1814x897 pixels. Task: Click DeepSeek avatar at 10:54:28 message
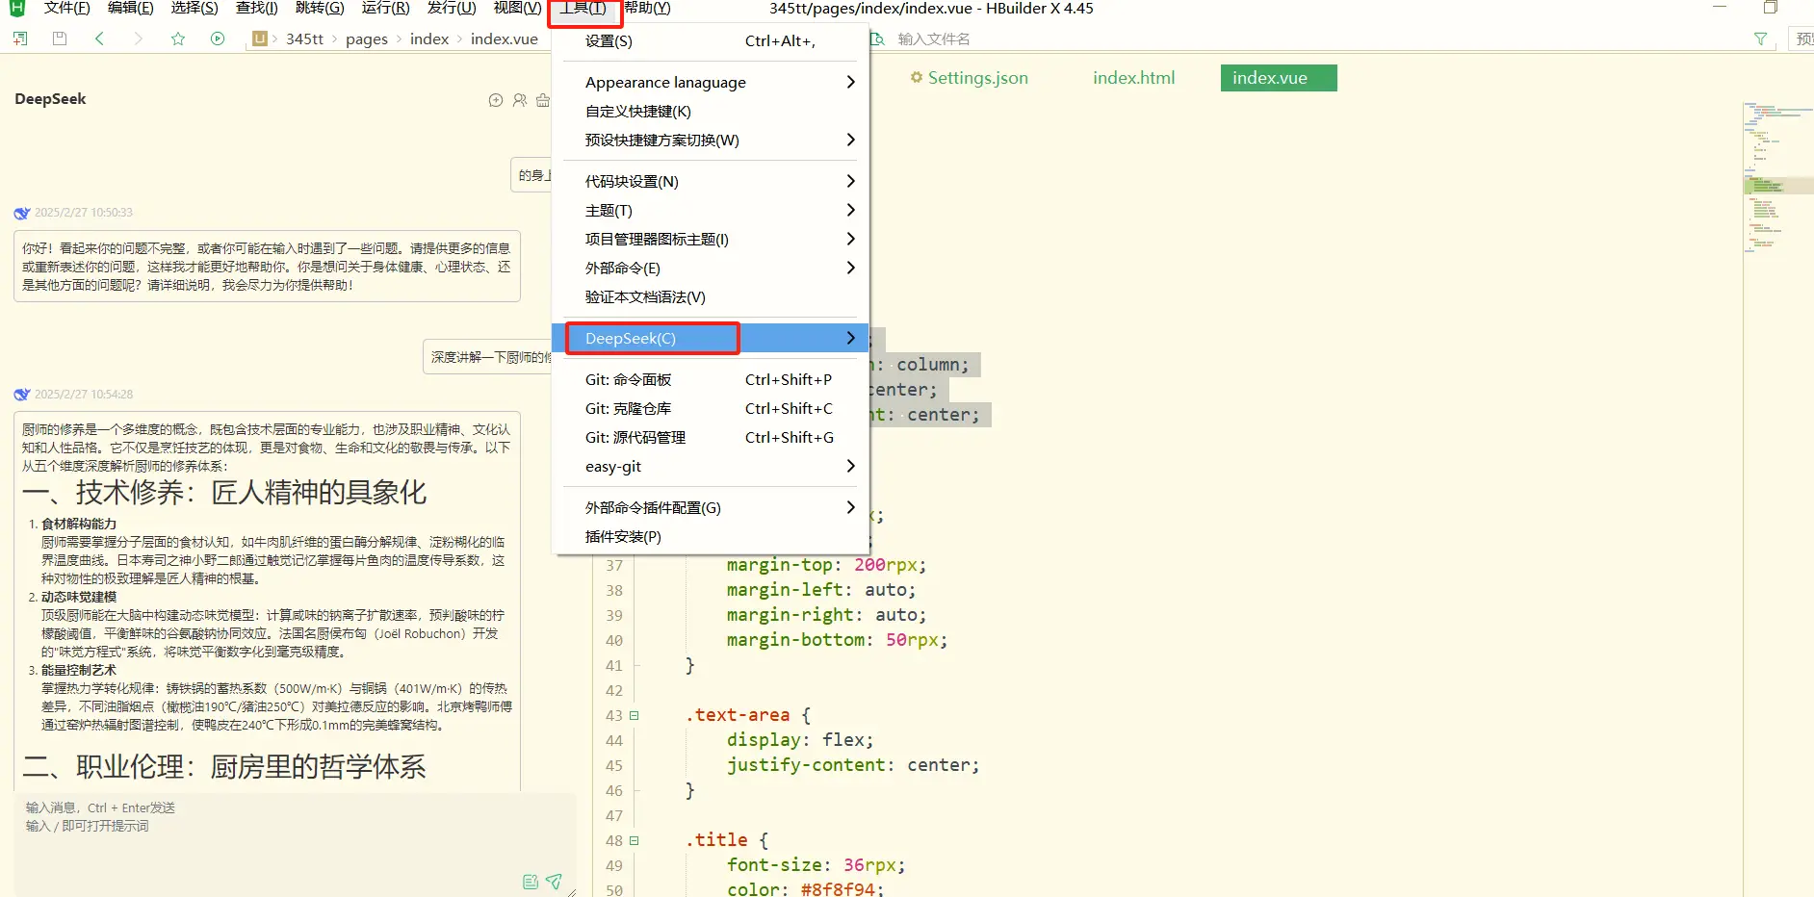coord(22,395)
